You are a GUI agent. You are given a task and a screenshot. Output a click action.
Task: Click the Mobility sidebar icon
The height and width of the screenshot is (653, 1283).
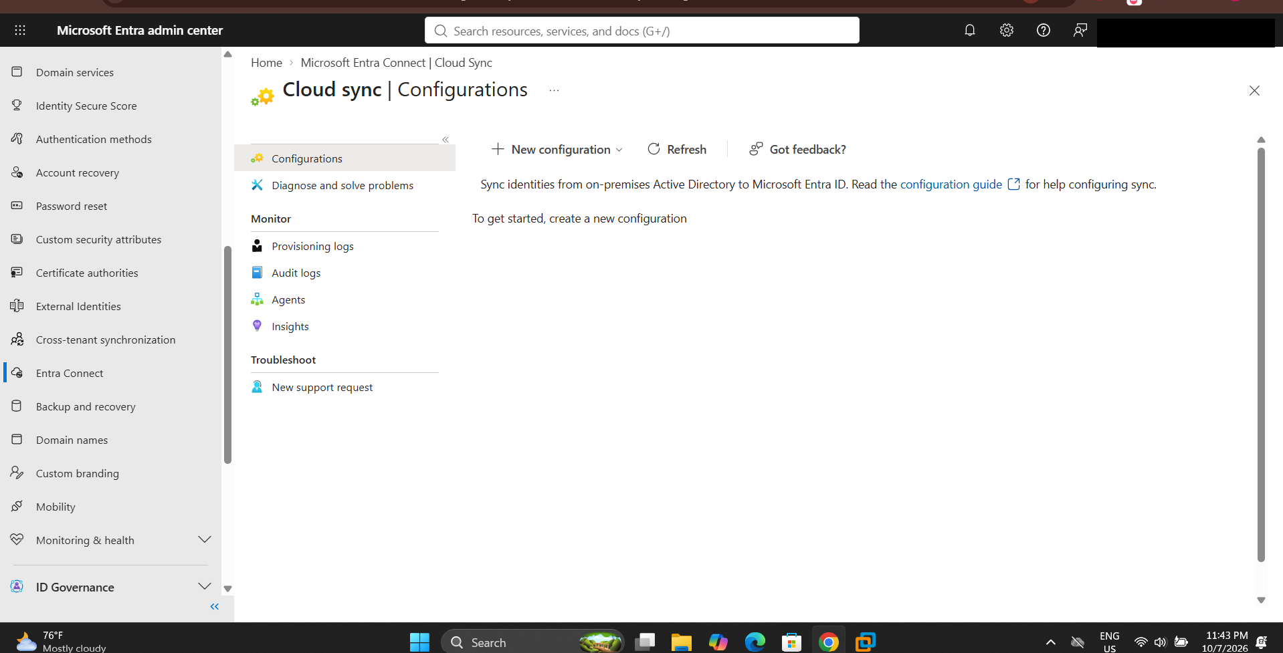click(x=17, y=506)
